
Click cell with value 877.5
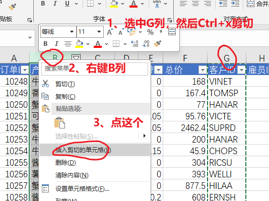(185, 186)
